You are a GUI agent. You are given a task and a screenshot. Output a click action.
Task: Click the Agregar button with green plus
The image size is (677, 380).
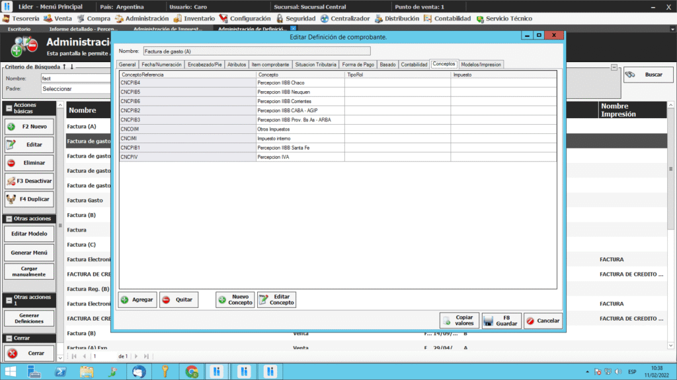pos(138,300)
